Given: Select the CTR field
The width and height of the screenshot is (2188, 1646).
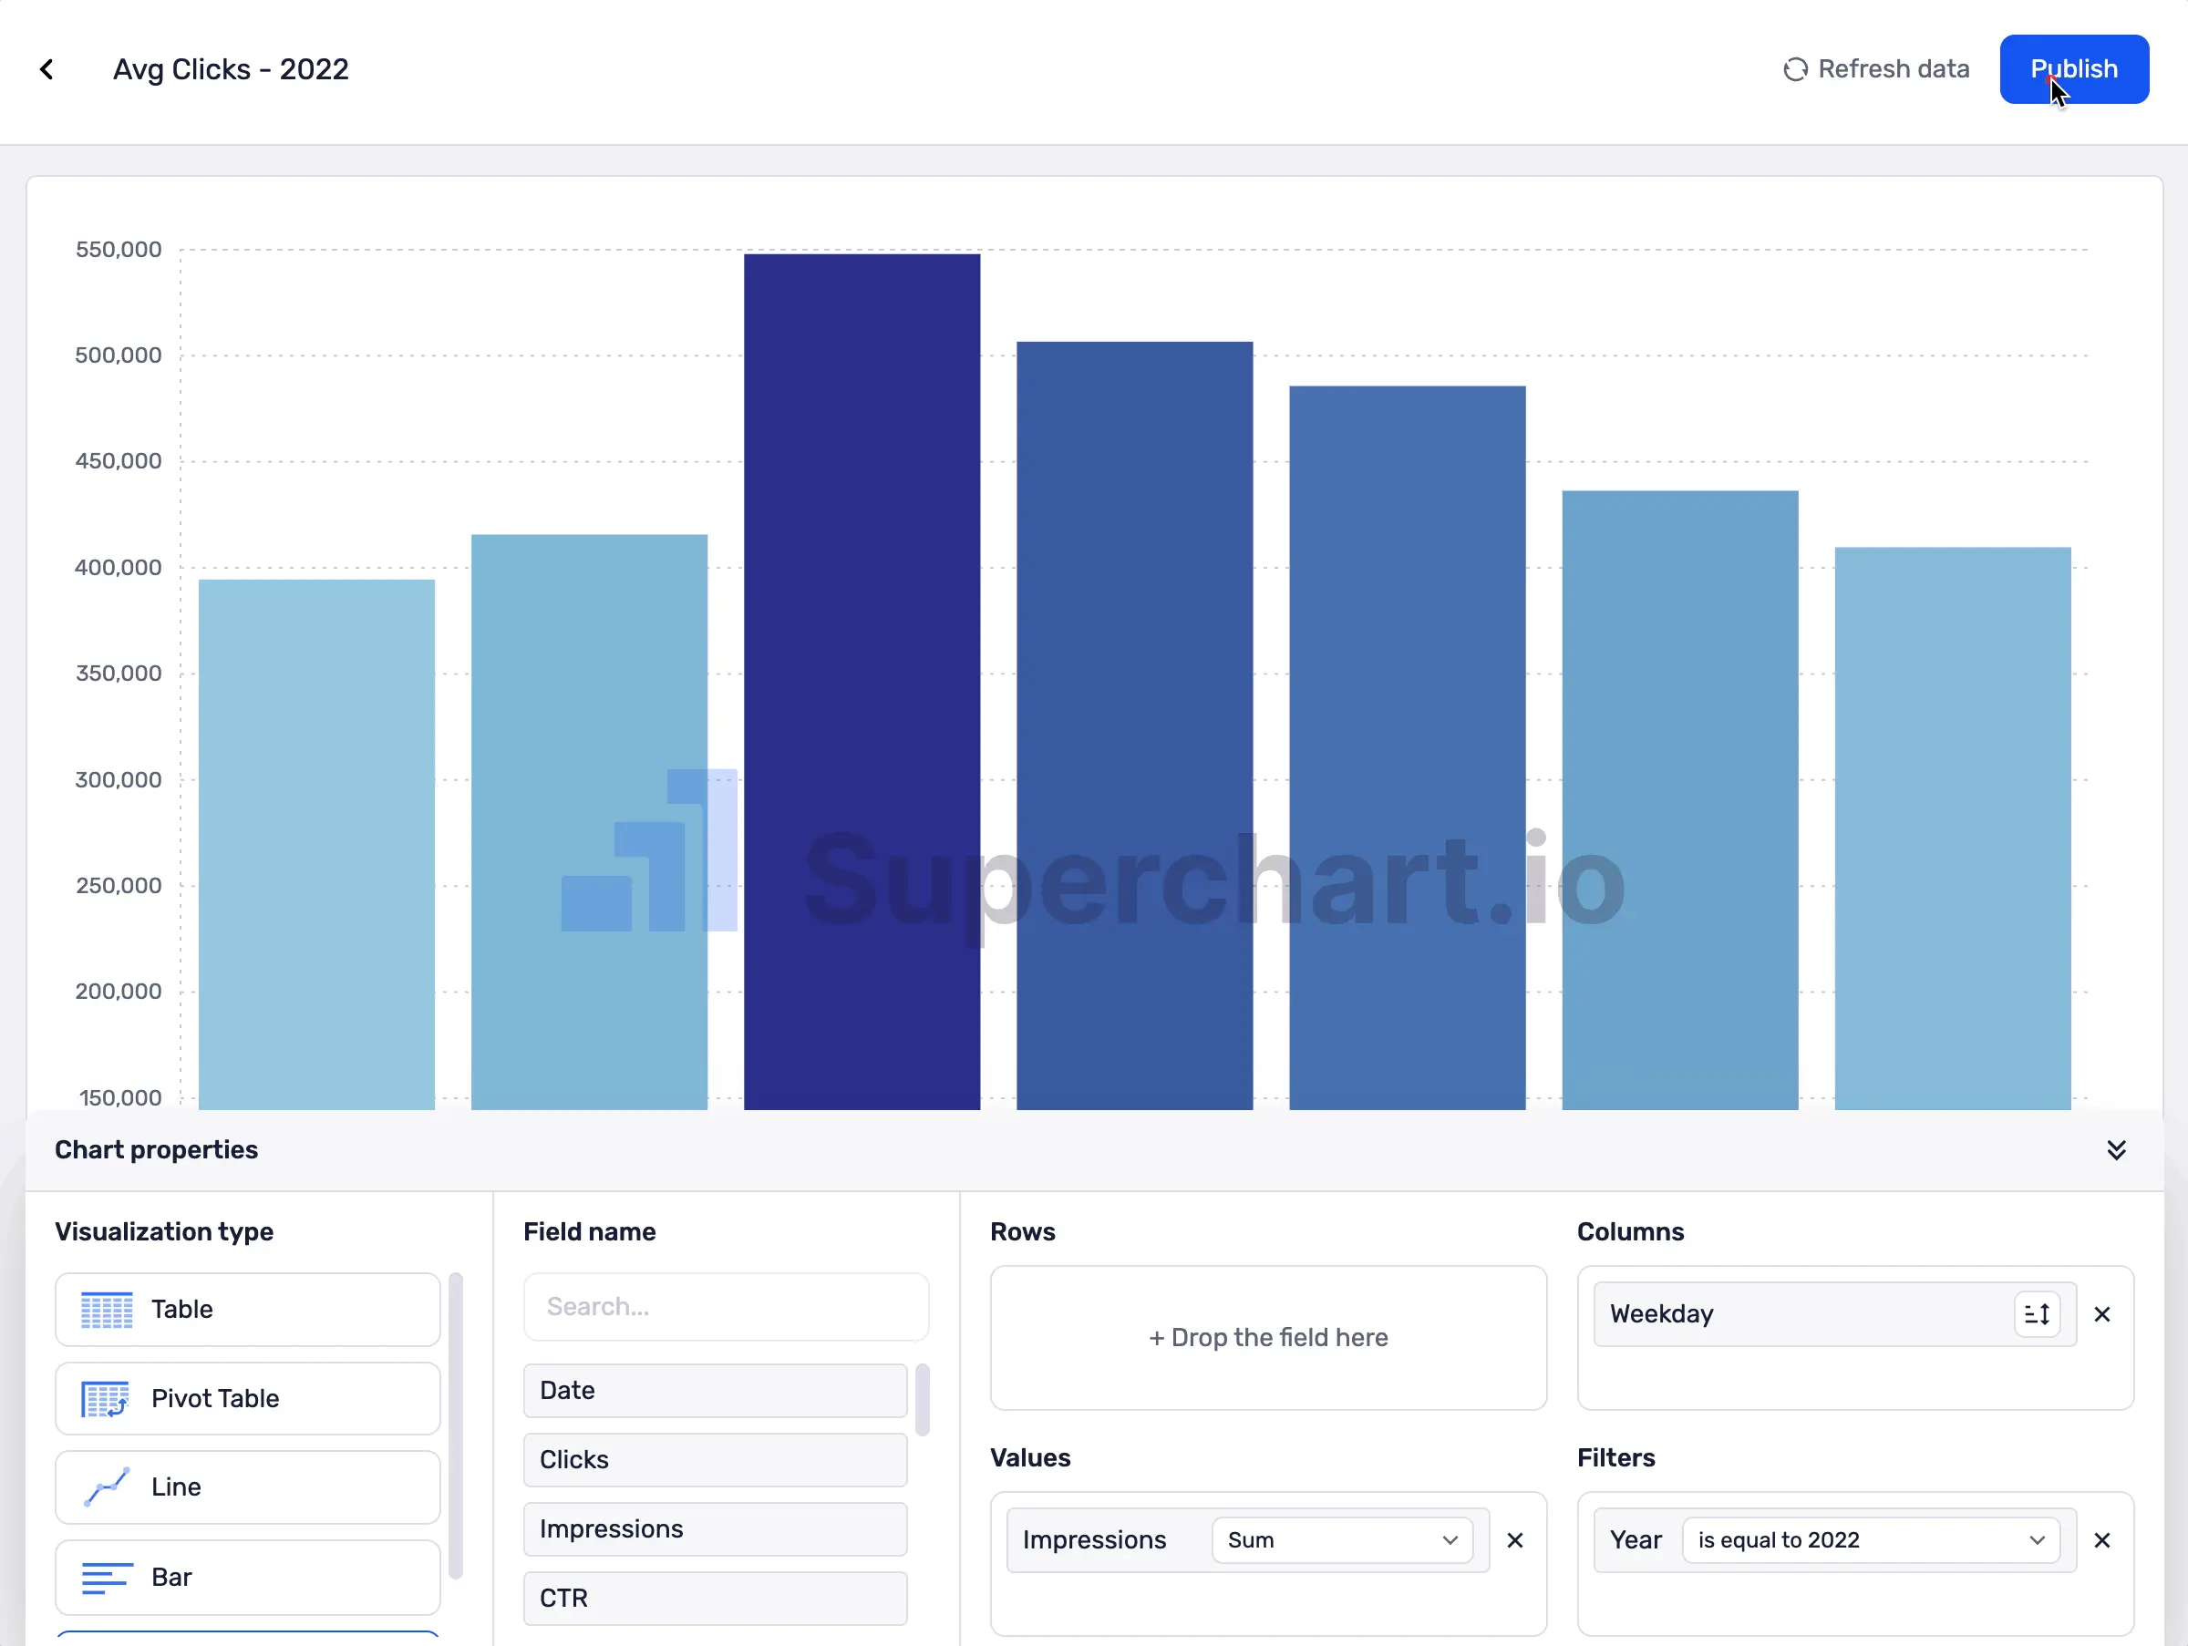Looking at the screenshot, I should pyautogui.click(x=715, y=1598).
